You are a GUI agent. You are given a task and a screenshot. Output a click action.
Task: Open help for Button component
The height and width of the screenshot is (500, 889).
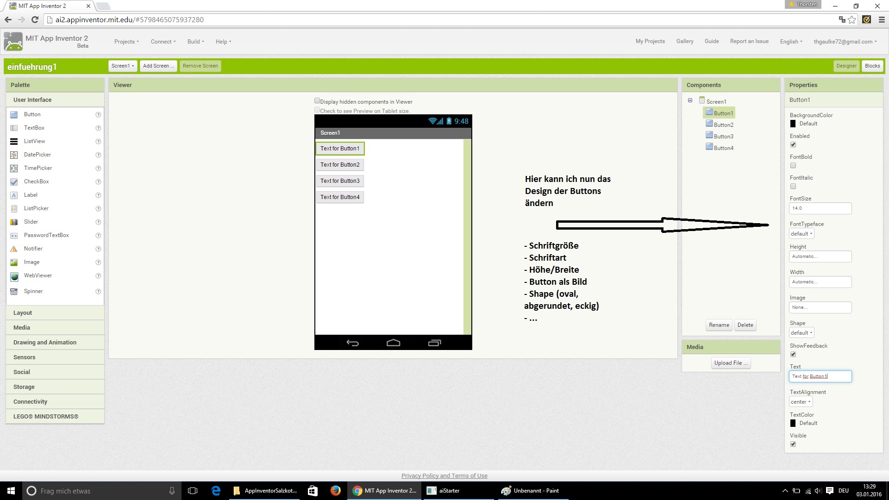[98, 114]
